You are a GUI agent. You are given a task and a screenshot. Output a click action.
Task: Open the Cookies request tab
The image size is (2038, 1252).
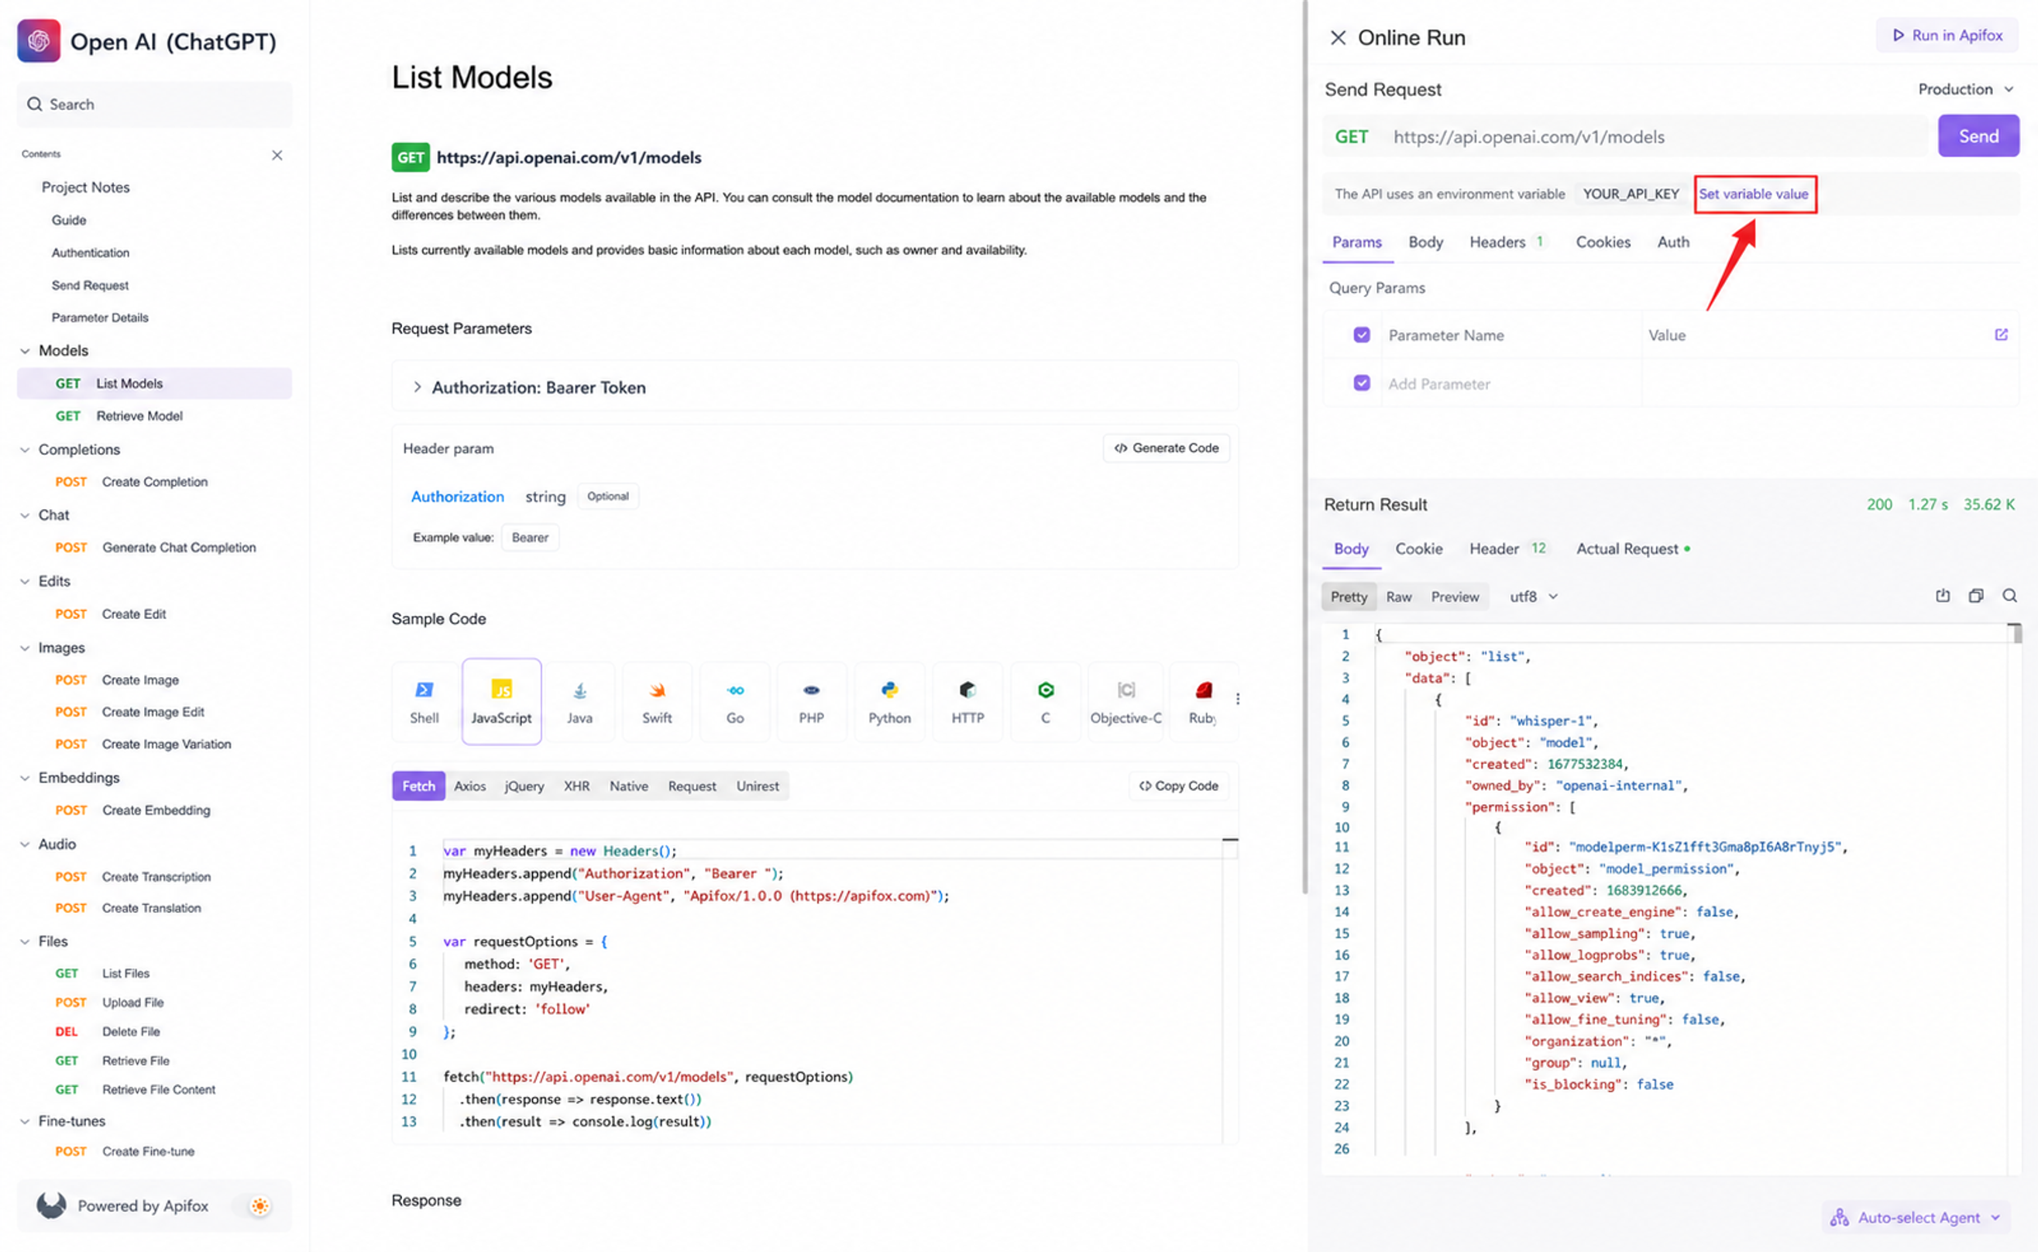pos(1603,242)
